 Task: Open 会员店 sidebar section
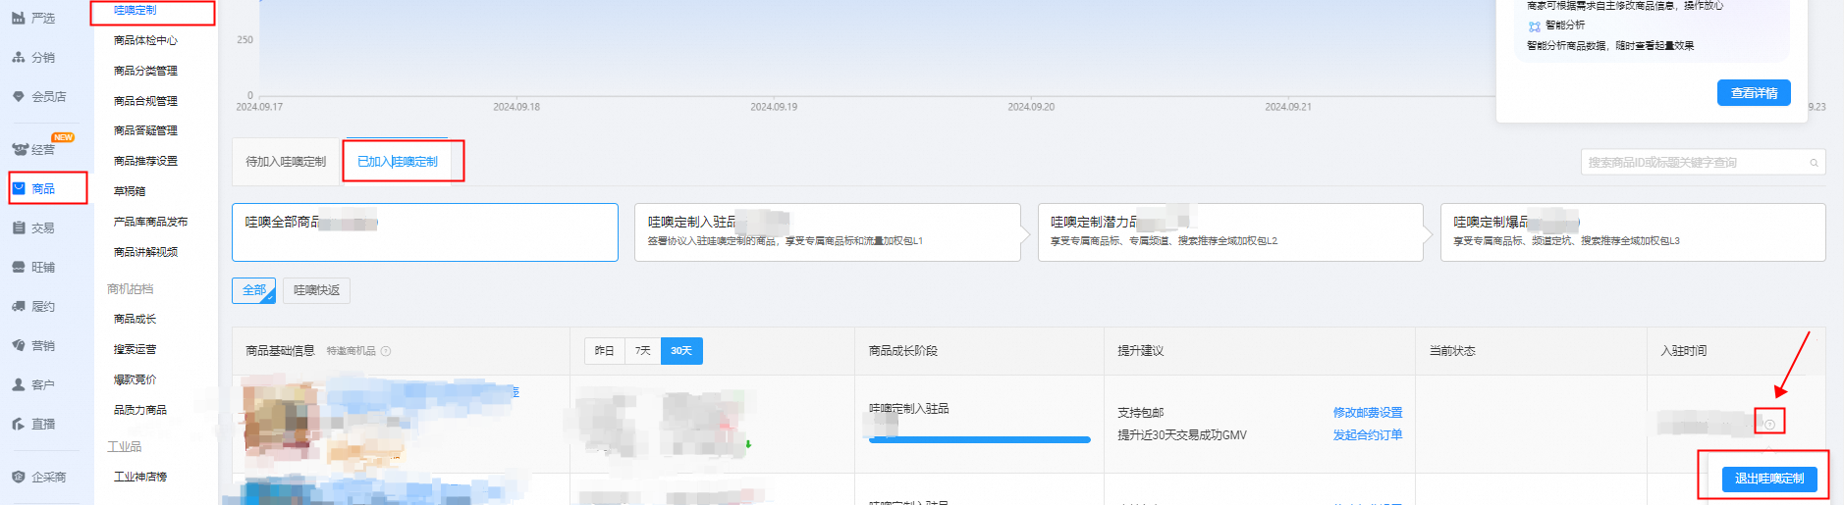pyautogui.click(x=39, y=96)
